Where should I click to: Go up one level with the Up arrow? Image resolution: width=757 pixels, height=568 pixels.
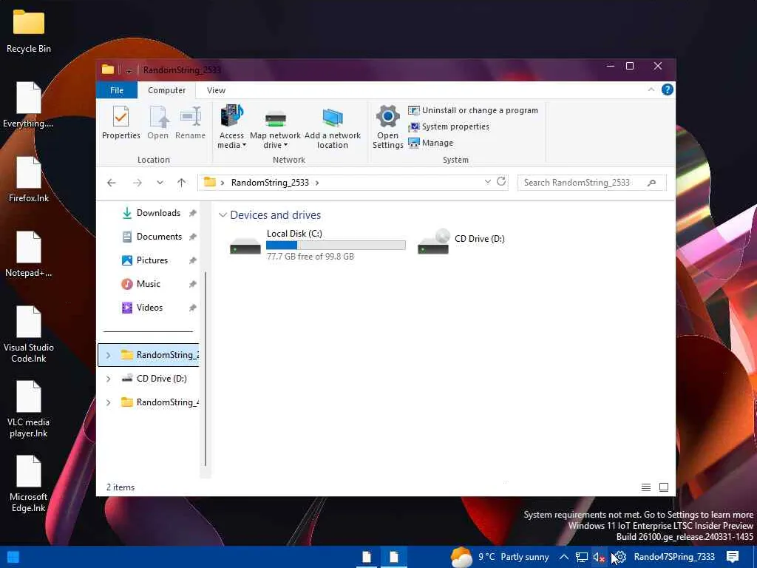[x=182, y=183]
